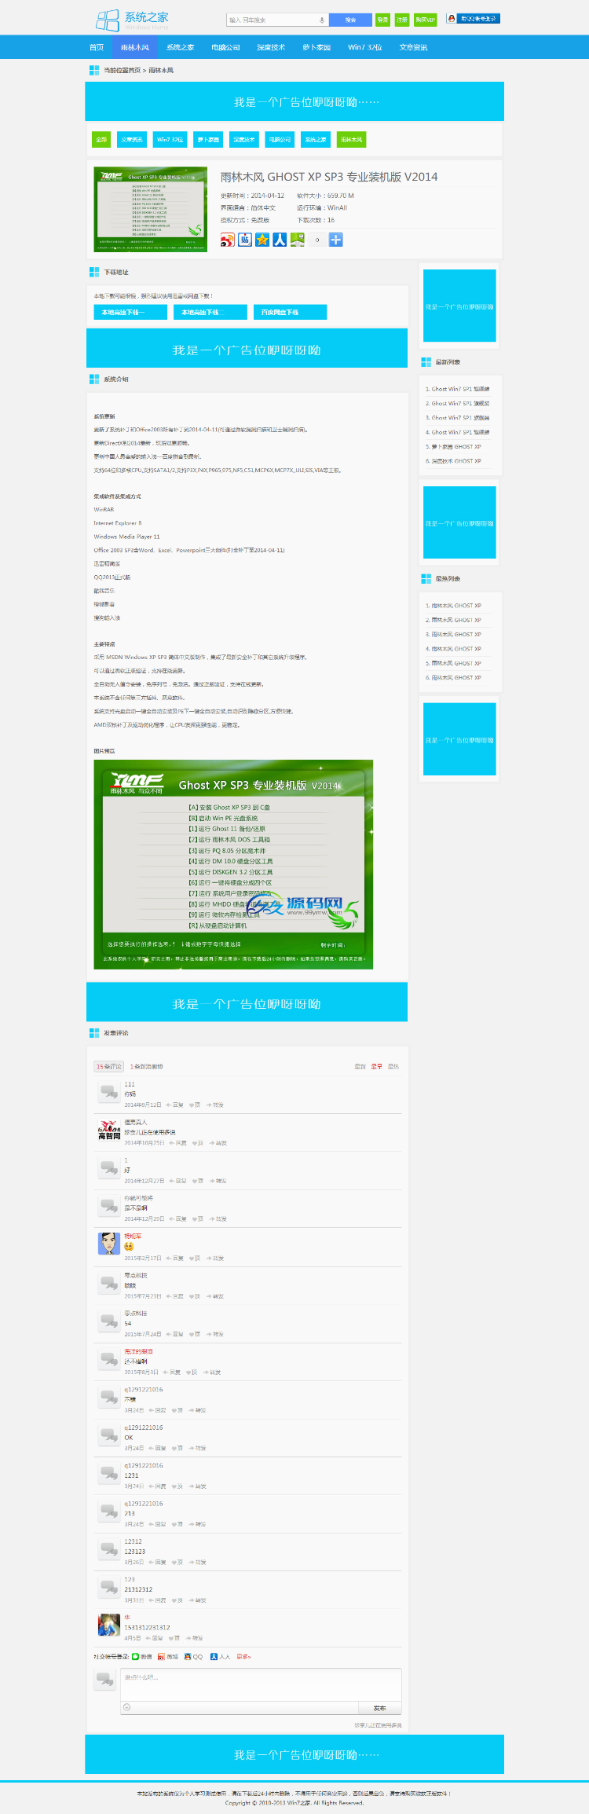Click the QQ account login button
Image resolution: width=589 pixels, height=1814 pixels.
coord(473,18)
